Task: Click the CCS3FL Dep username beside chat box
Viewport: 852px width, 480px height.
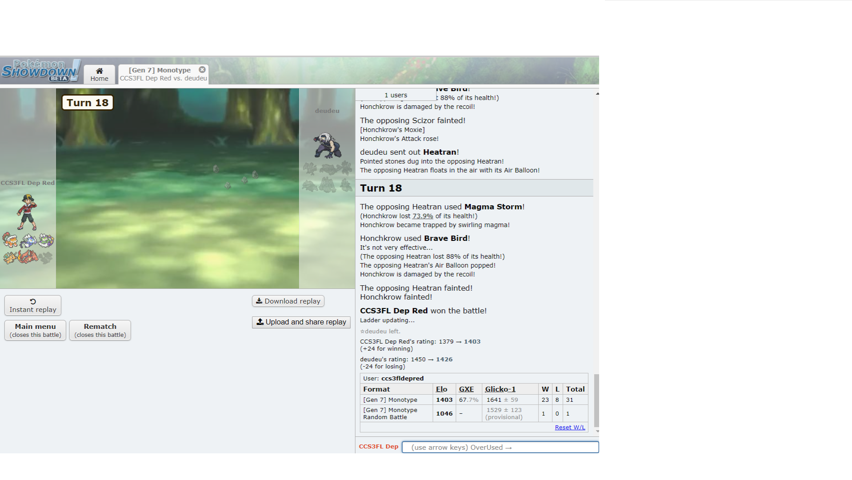Action: (x=378, y=447)
